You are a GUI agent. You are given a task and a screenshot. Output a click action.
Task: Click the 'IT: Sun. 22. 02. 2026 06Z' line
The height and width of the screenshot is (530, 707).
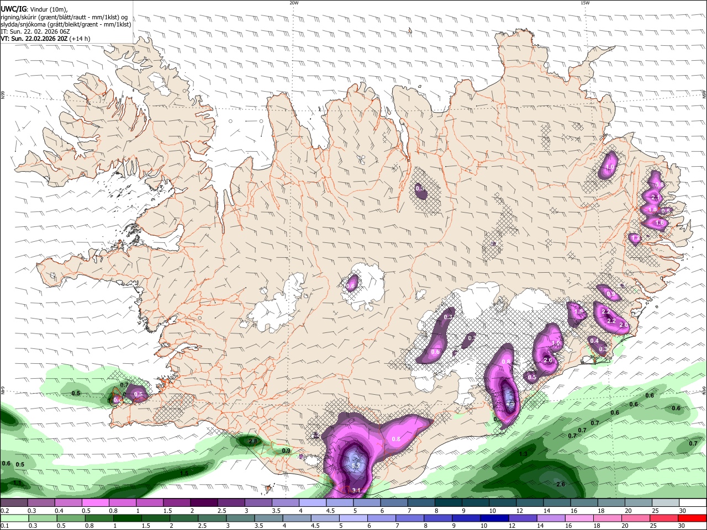(35, 31)
